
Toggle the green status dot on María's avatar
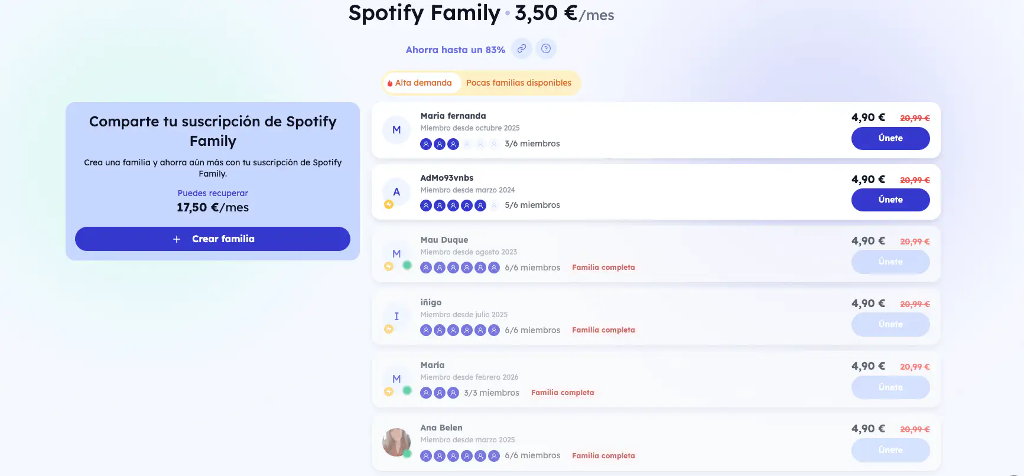407,391
